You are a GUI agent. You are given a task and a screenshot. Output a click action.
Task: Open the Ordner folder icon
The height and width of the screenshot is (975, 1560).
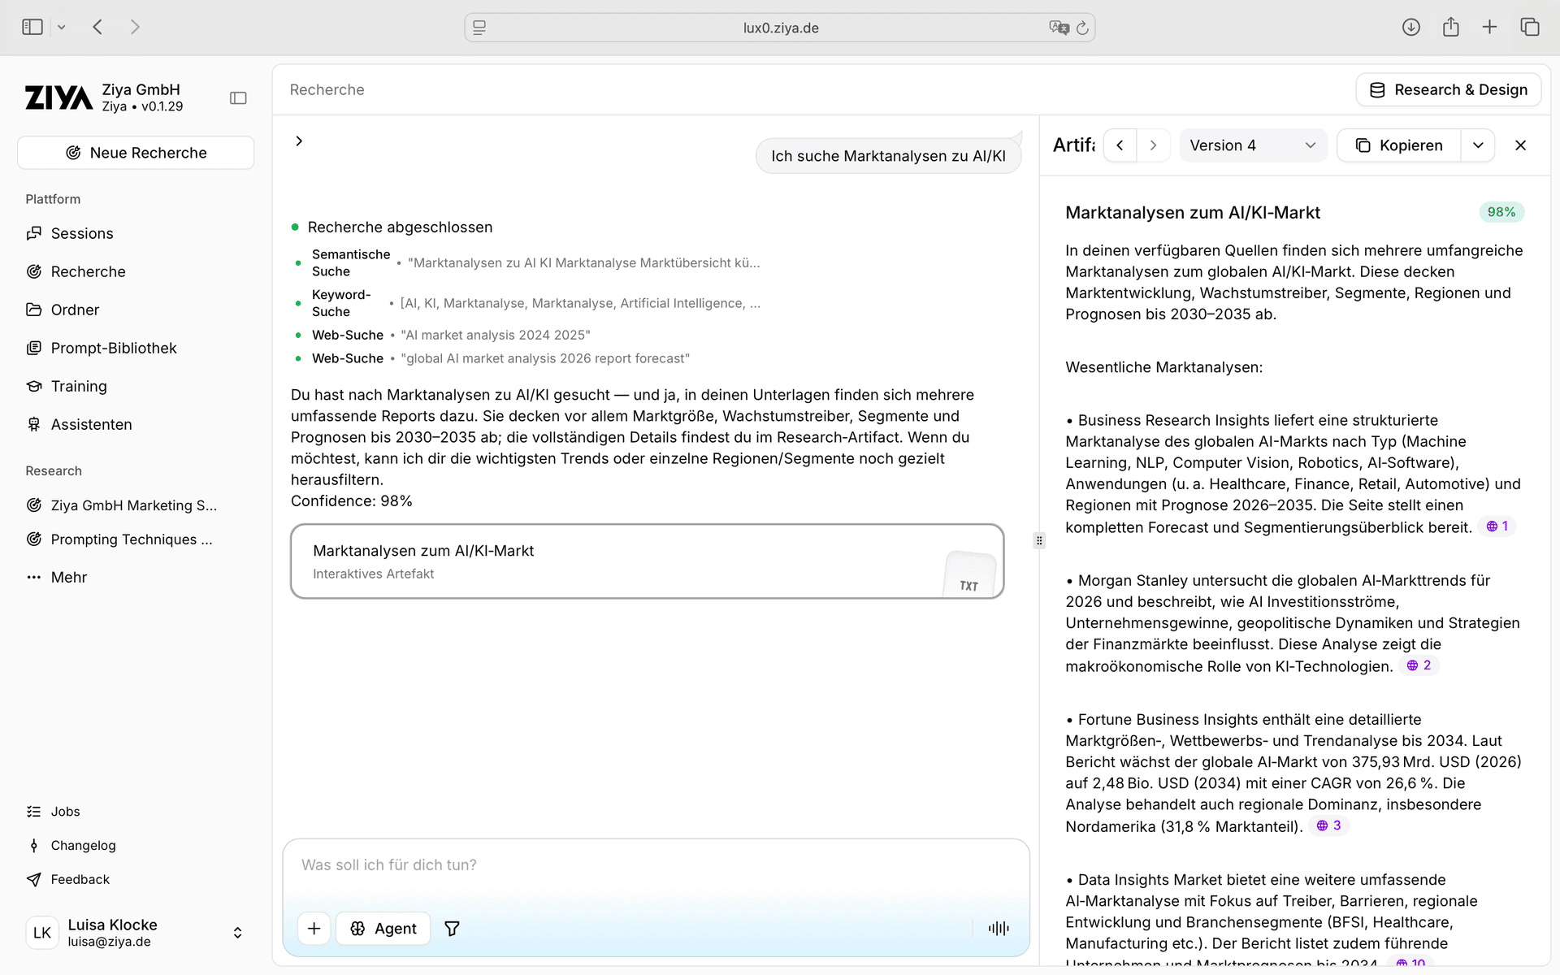coord(33,310)
